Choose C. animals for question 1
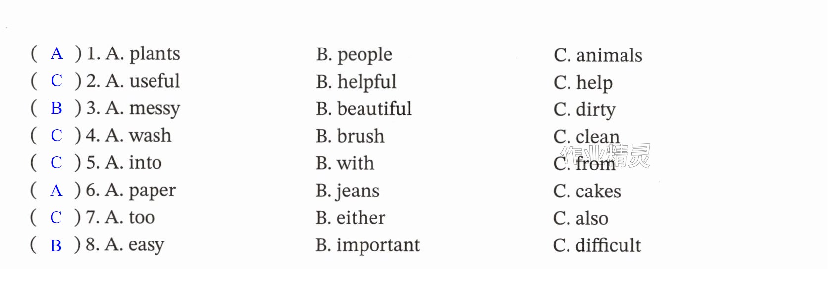 (598, 55)
